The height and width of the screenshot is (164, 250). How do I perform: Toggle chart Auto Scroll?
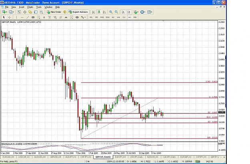(x=123, y=12)
